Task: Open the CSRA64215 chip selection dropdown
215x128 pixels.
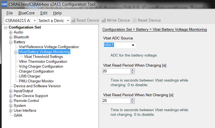Action: pos(35,21)
